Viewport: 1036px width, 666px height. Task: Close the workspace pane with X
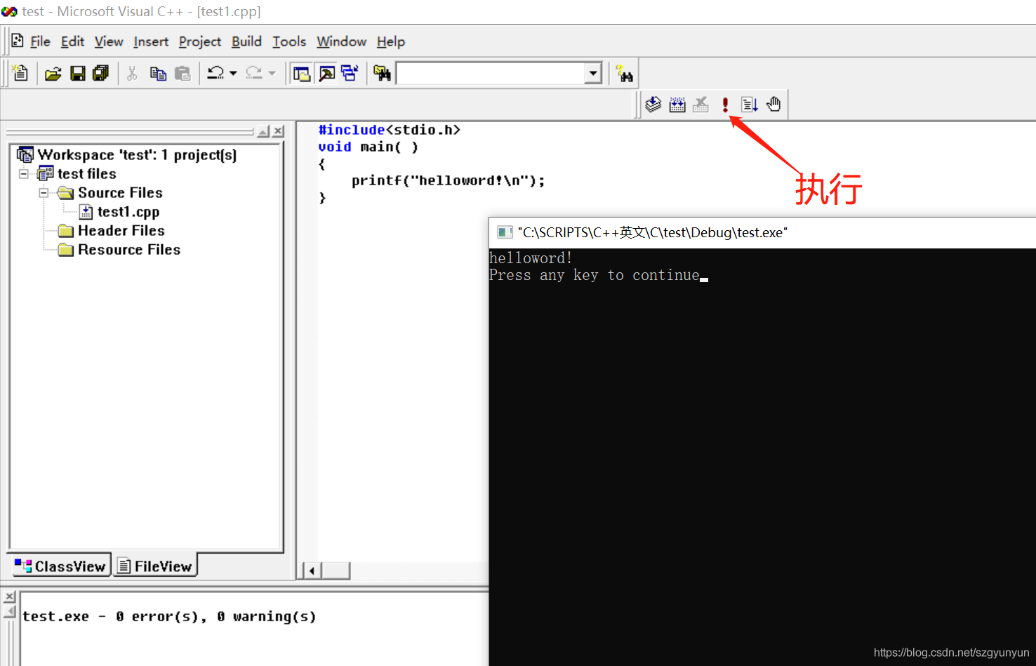(279, 131)
